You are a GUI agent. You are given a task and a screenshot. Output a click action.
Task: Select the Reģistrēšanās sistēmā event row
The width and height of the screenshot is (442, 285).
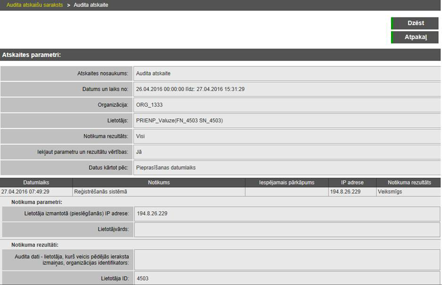coord(159,192)
